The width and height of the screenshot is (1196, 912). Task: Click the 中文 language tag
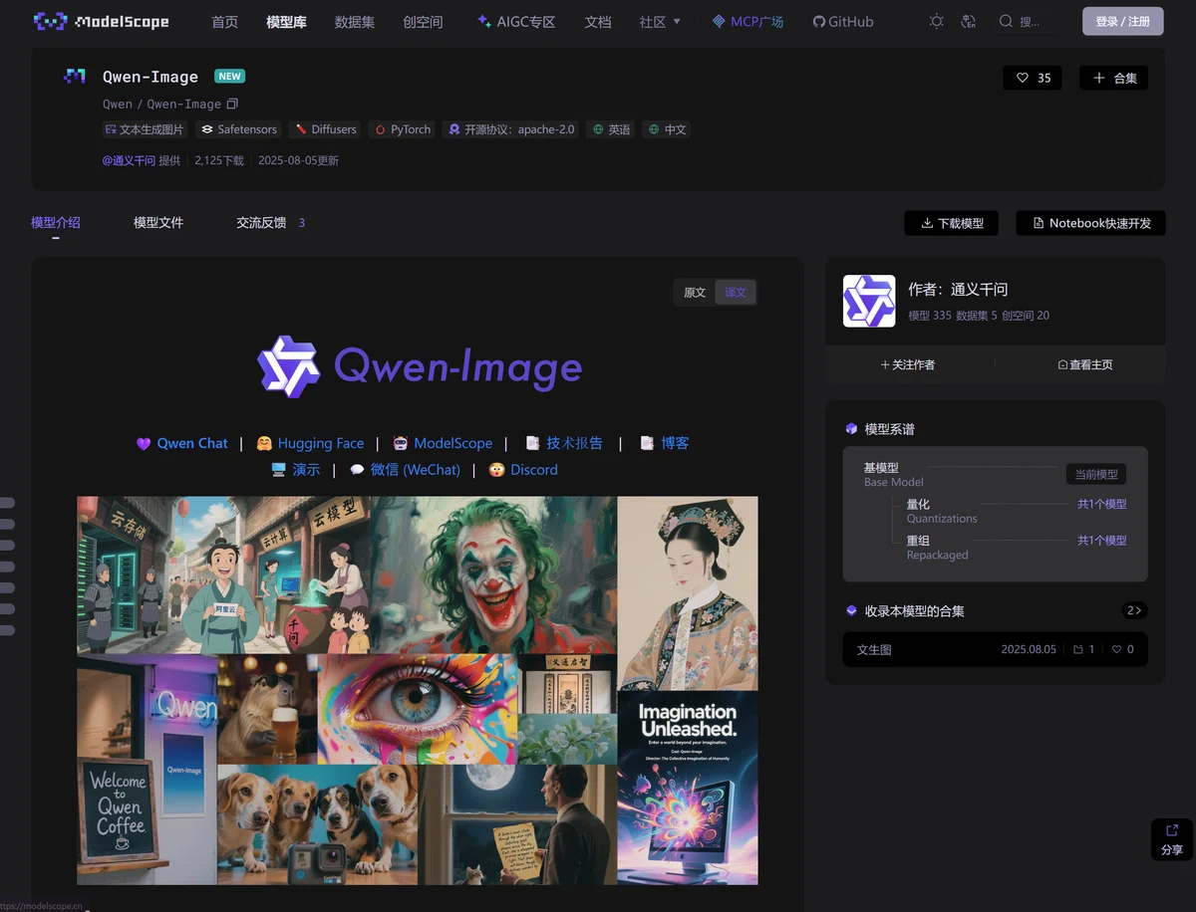point(667,129)
